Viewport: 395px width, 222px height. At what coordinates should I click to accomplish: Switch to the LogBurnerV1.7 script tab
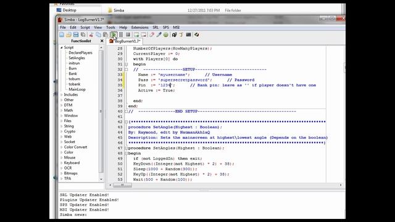coord(125,41)
